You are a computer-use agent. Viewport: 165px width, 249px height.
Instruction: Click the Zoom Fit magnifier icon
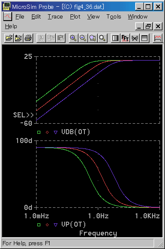tap(102, 38)
